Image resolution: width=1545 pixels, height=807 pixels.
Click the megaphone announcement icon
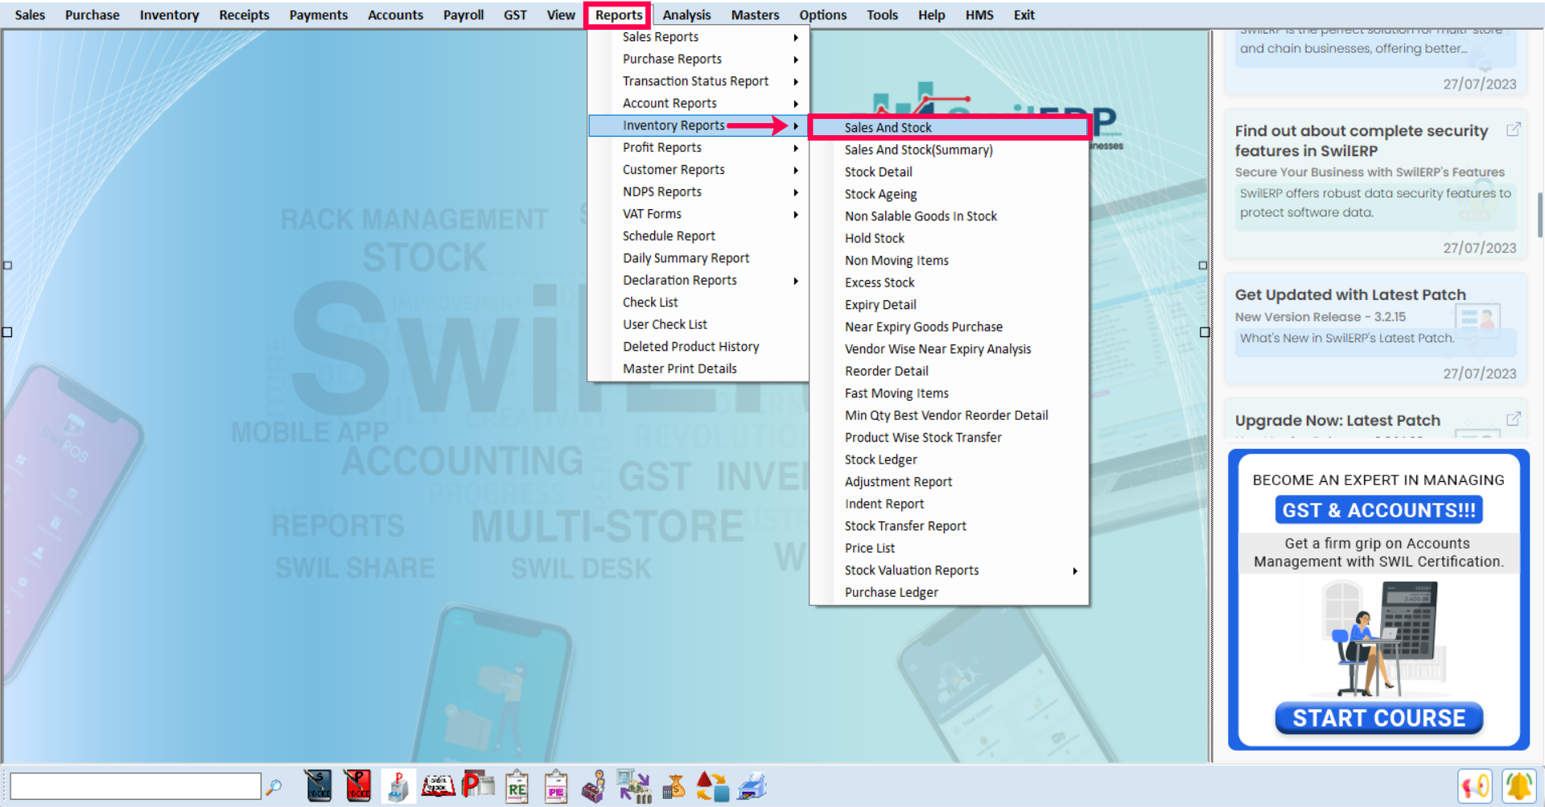tap(1475, 786)
